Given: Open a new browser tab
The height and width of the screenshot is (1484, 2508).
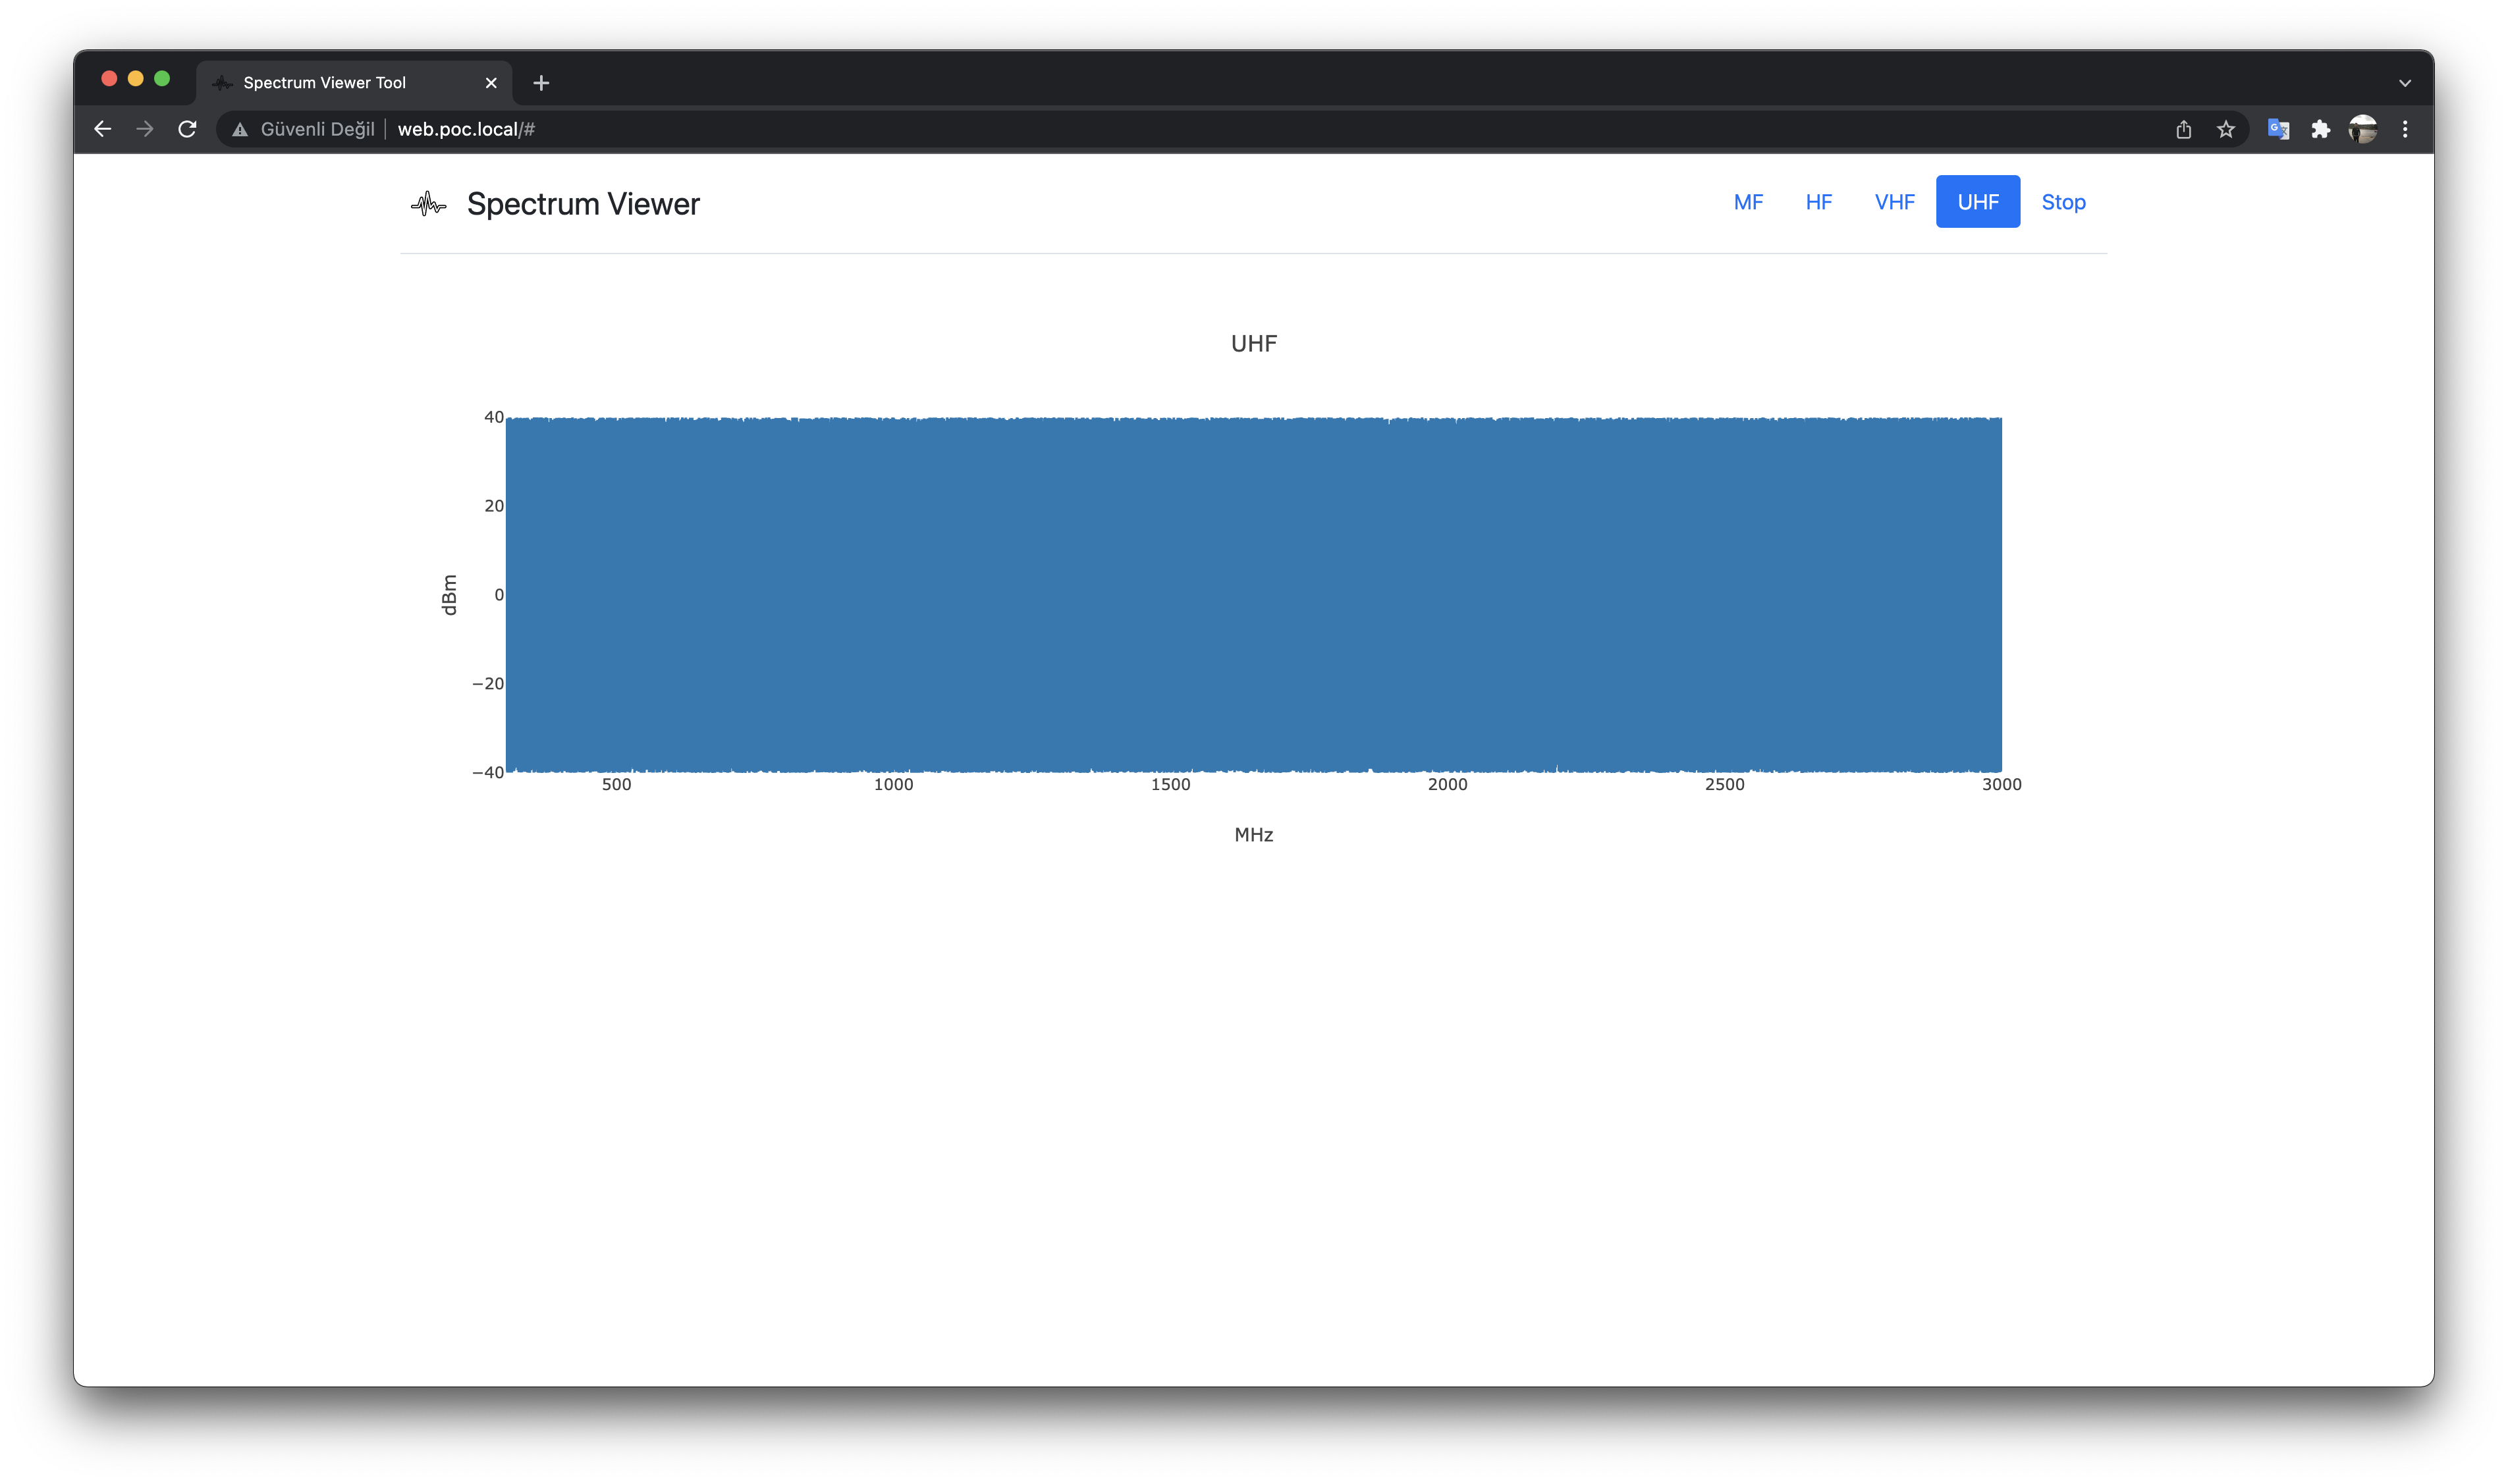Looking at the screenshot, I should pos(541,83).
